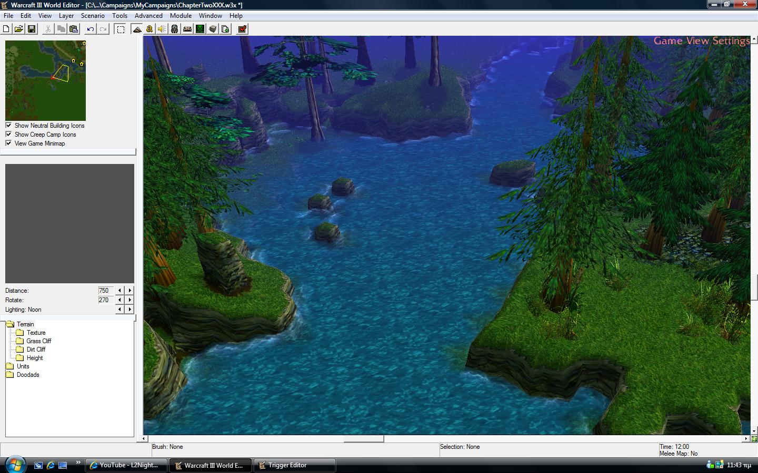Expand the quick launch chevron
758x473 pixels.
[x=78, y=463]
